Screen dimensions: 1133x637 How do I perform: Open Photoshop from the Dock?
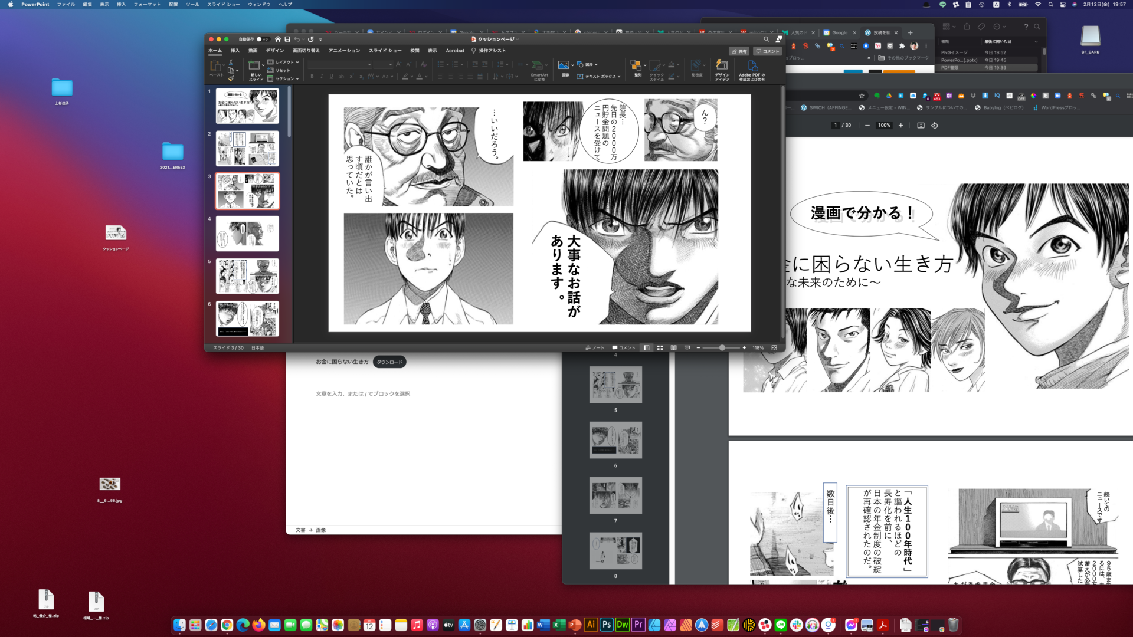(x=606, y=625)
